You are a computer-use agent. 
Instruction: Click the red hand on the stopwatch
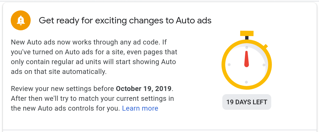tap(247, 59)
